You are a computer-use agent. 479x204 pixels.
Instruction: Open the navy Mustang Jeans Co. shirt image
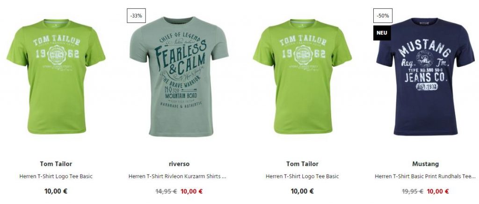(426, 76)
